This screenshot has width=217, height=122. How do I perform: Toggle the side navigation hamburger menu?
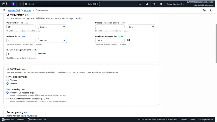4,10
